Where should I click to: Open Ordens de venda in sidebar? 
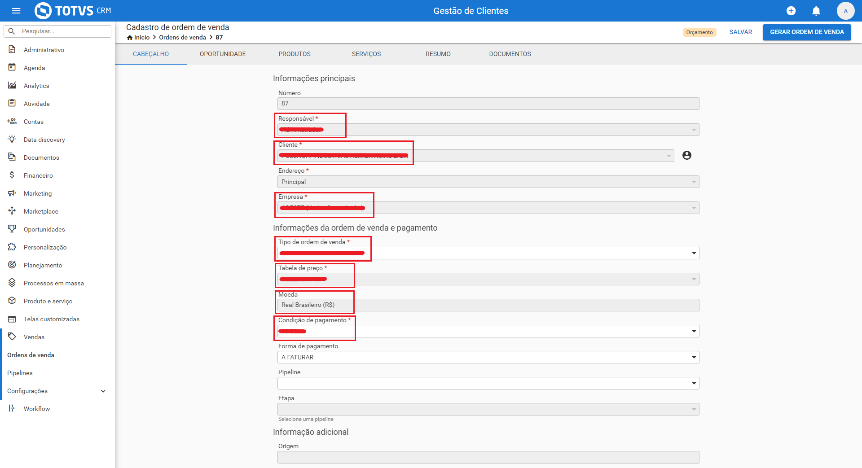[31, 355]
